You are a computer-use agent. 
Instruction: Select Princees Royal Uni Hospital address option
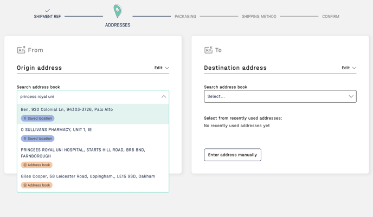click(93, 157)
